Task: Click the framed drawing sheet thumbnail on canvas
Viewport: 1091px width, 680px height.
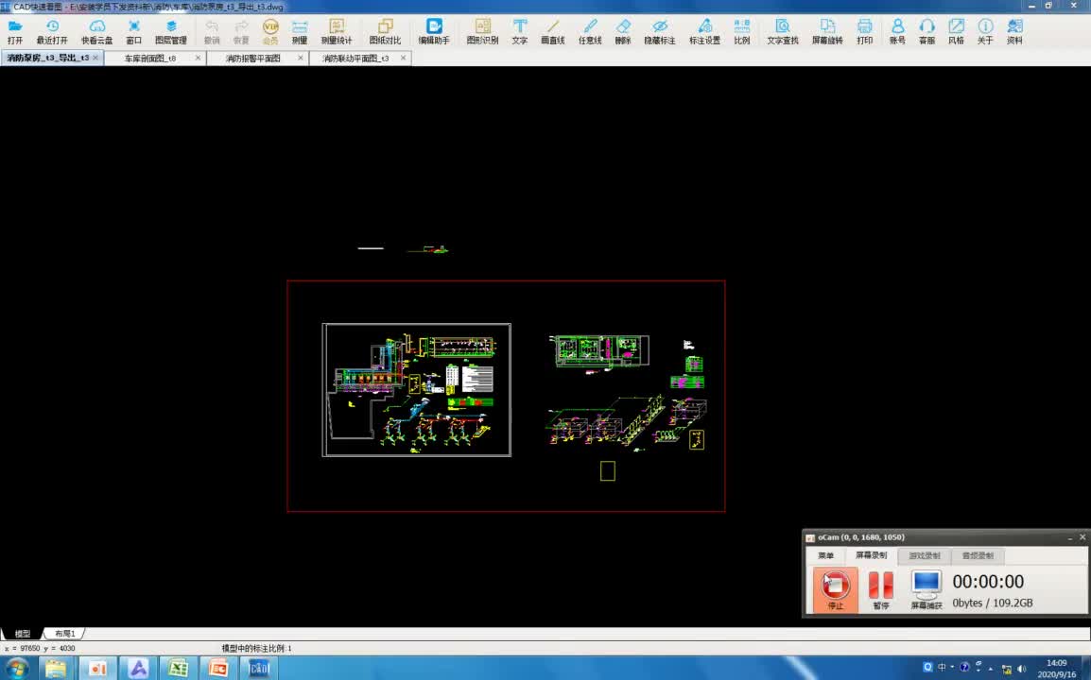Action: tap(416, 390)
